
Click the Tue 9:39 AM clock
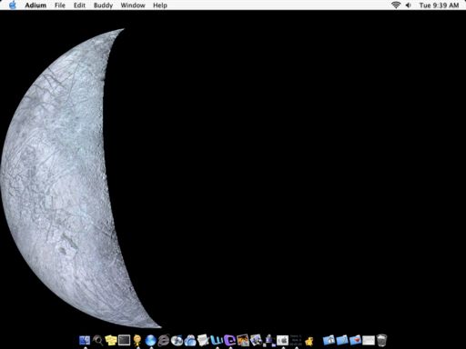coord(439,5)
